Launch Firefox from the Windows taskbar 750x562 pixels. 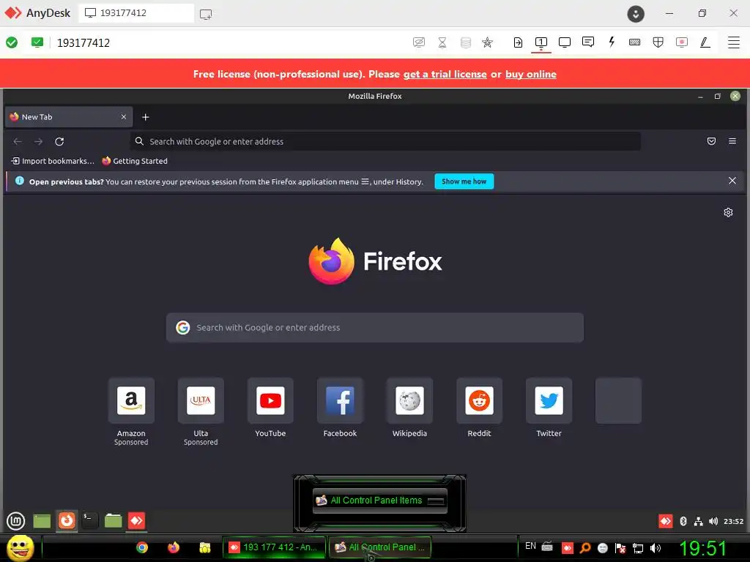click(174, 547)
